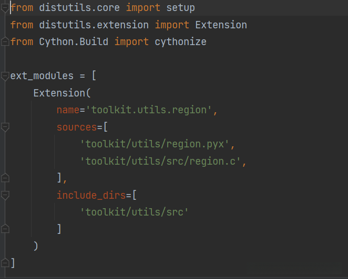The height and width of the screenshot is (279, 348).
Task: Collapse the ext_modules list fold
Action: point(5,76)
